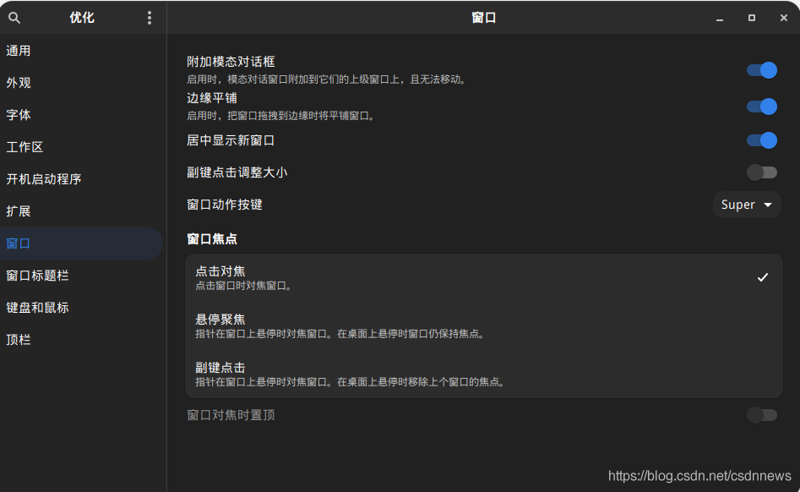Image resolution: width=800 pixels, height=492 pixels.
Task: Disable the 附加模态对话框 switch
Action: click(761, 70)
